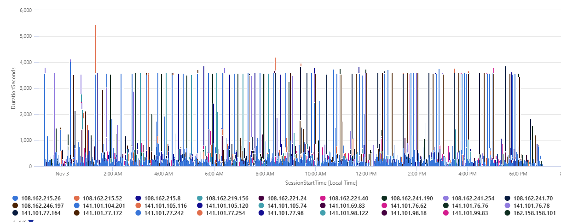The image size is (561, 222).
Task: Click the tallest orange bar above 5,000
Action: pyautogui.click(x=95, y=48)
